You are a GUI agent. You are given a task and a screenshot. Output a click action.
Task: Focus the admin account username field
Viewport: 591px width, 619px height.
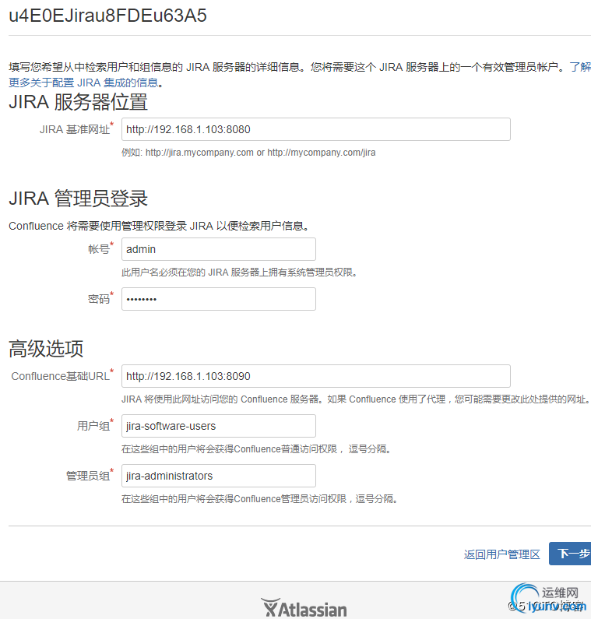(218, 249)
